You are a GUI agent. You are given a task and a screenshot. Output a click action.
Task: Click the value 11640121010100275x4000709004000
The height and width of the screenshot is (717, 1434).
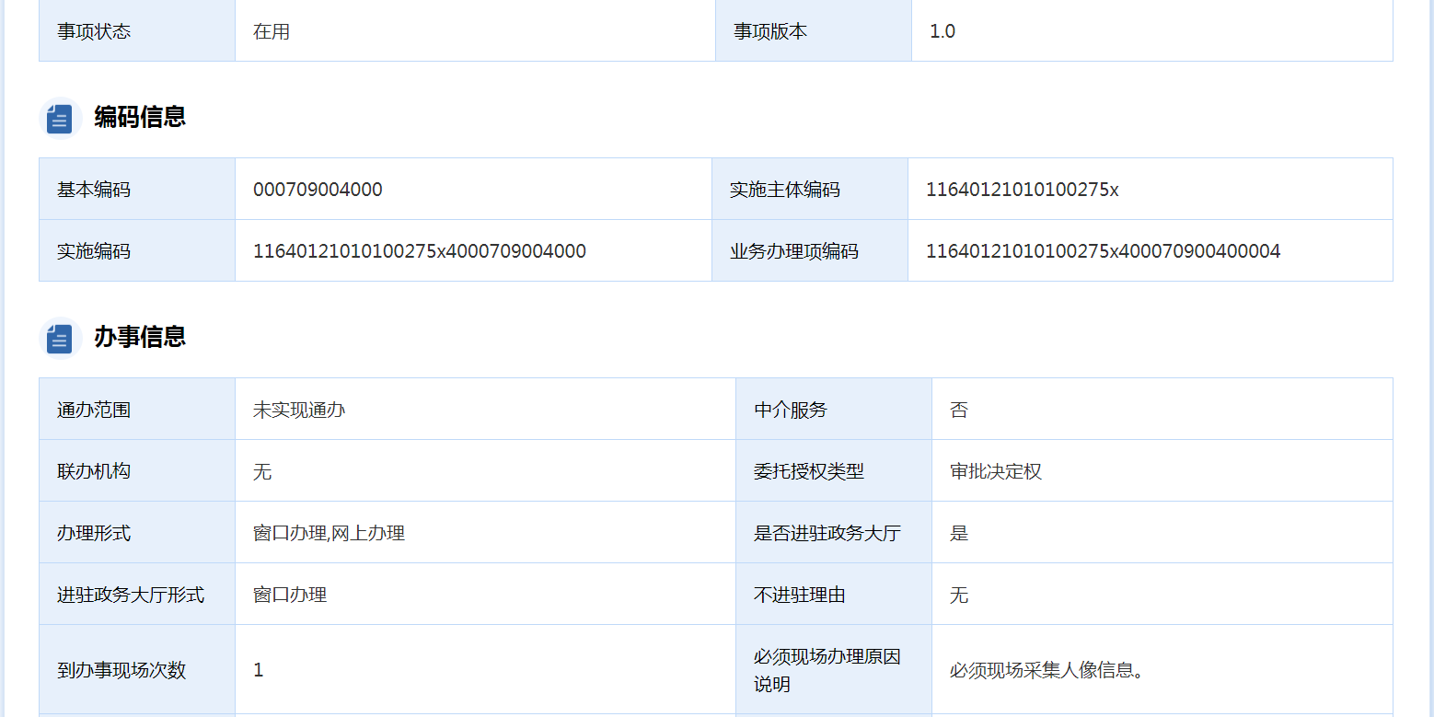click(x=420, y=251)
